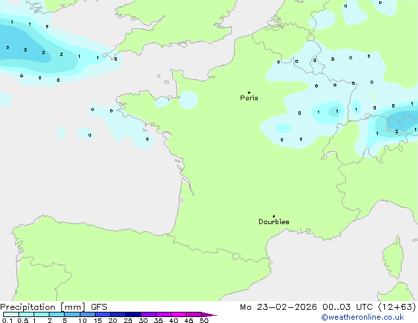Pick the 10–15 mm legend color swatch
Screen dimensions: 418x323
pos(87,314)
